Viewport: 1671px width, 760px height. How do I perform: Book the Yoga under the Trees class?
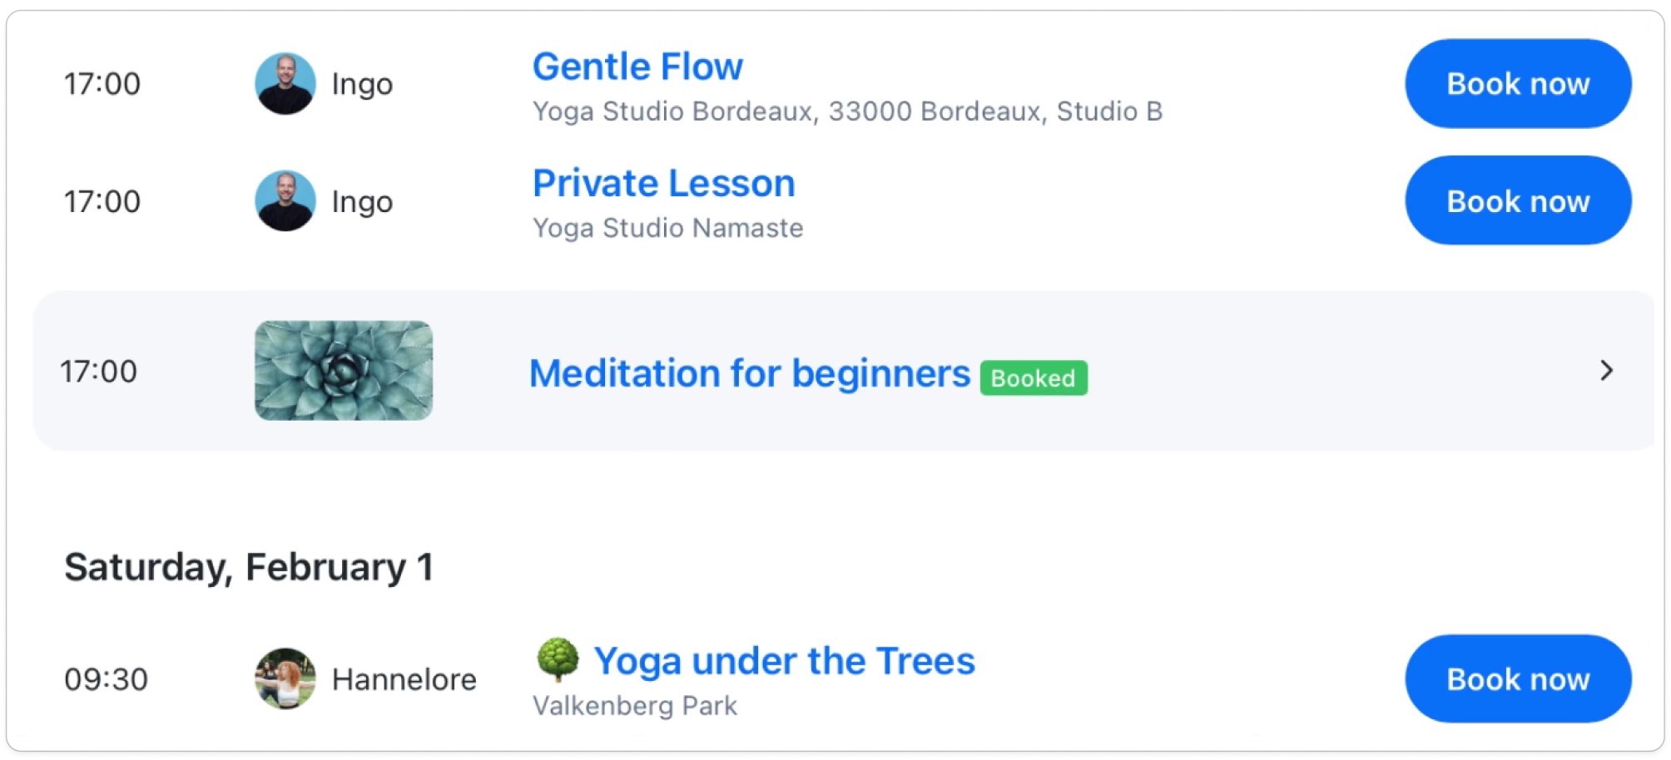pyautogui.click(x=1517, y=679)
